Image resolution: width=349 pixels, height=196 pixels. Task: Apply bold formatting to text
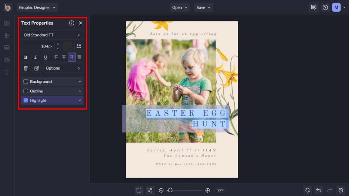[26, 57]
